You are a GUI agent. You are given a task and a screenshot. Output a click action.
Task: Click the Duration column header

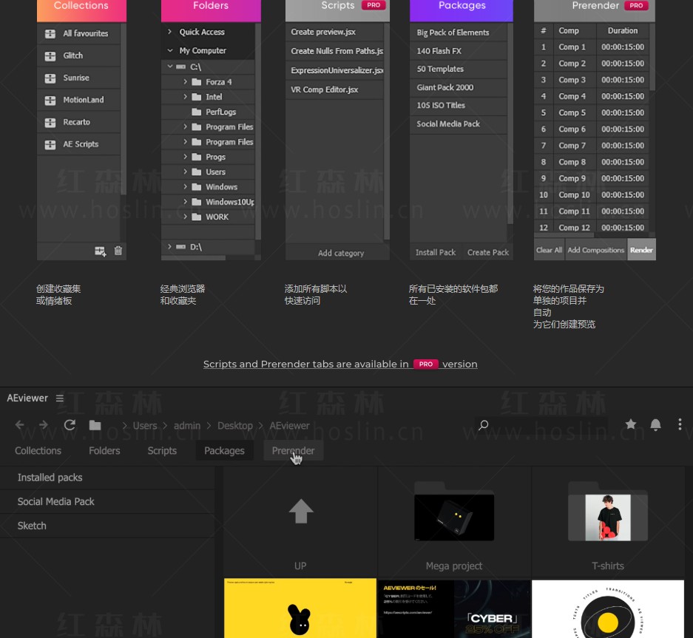pos(622,30)
